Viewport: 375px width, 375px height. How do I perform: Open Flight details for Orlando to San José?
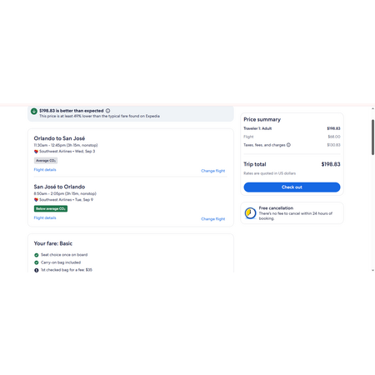(45, 170)
